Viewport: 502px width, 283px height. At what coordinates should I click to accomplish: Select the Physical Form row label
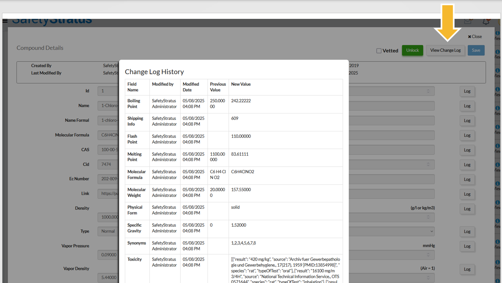pos(135,210)
